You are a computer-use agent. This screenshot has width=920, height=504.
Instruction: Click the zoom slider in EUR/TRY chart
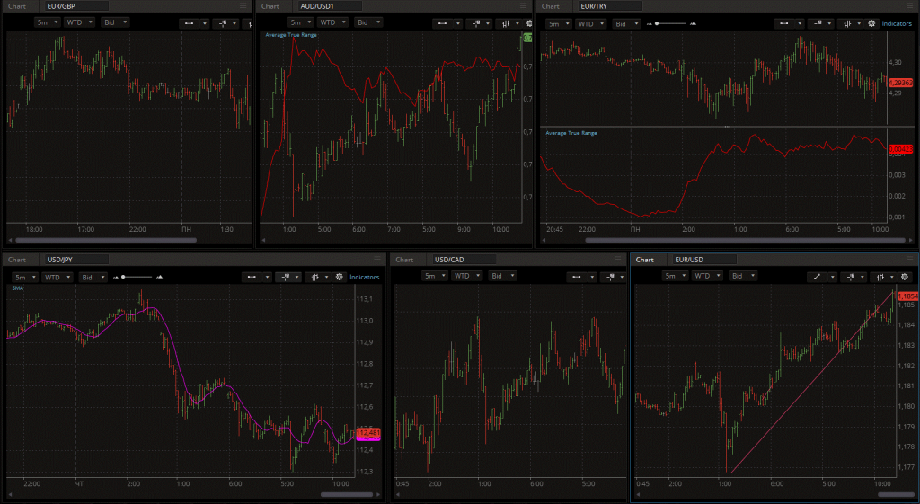click(670, 24)
